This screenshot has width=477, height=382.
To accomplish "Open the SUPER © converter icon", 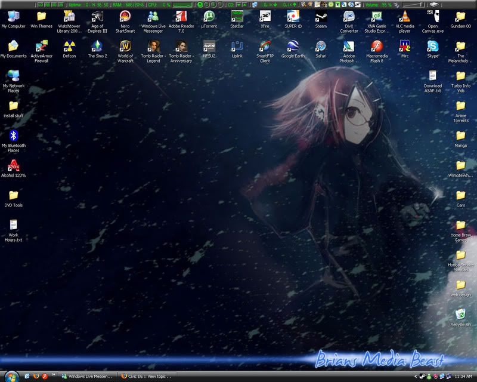I will tap(293, 20).
